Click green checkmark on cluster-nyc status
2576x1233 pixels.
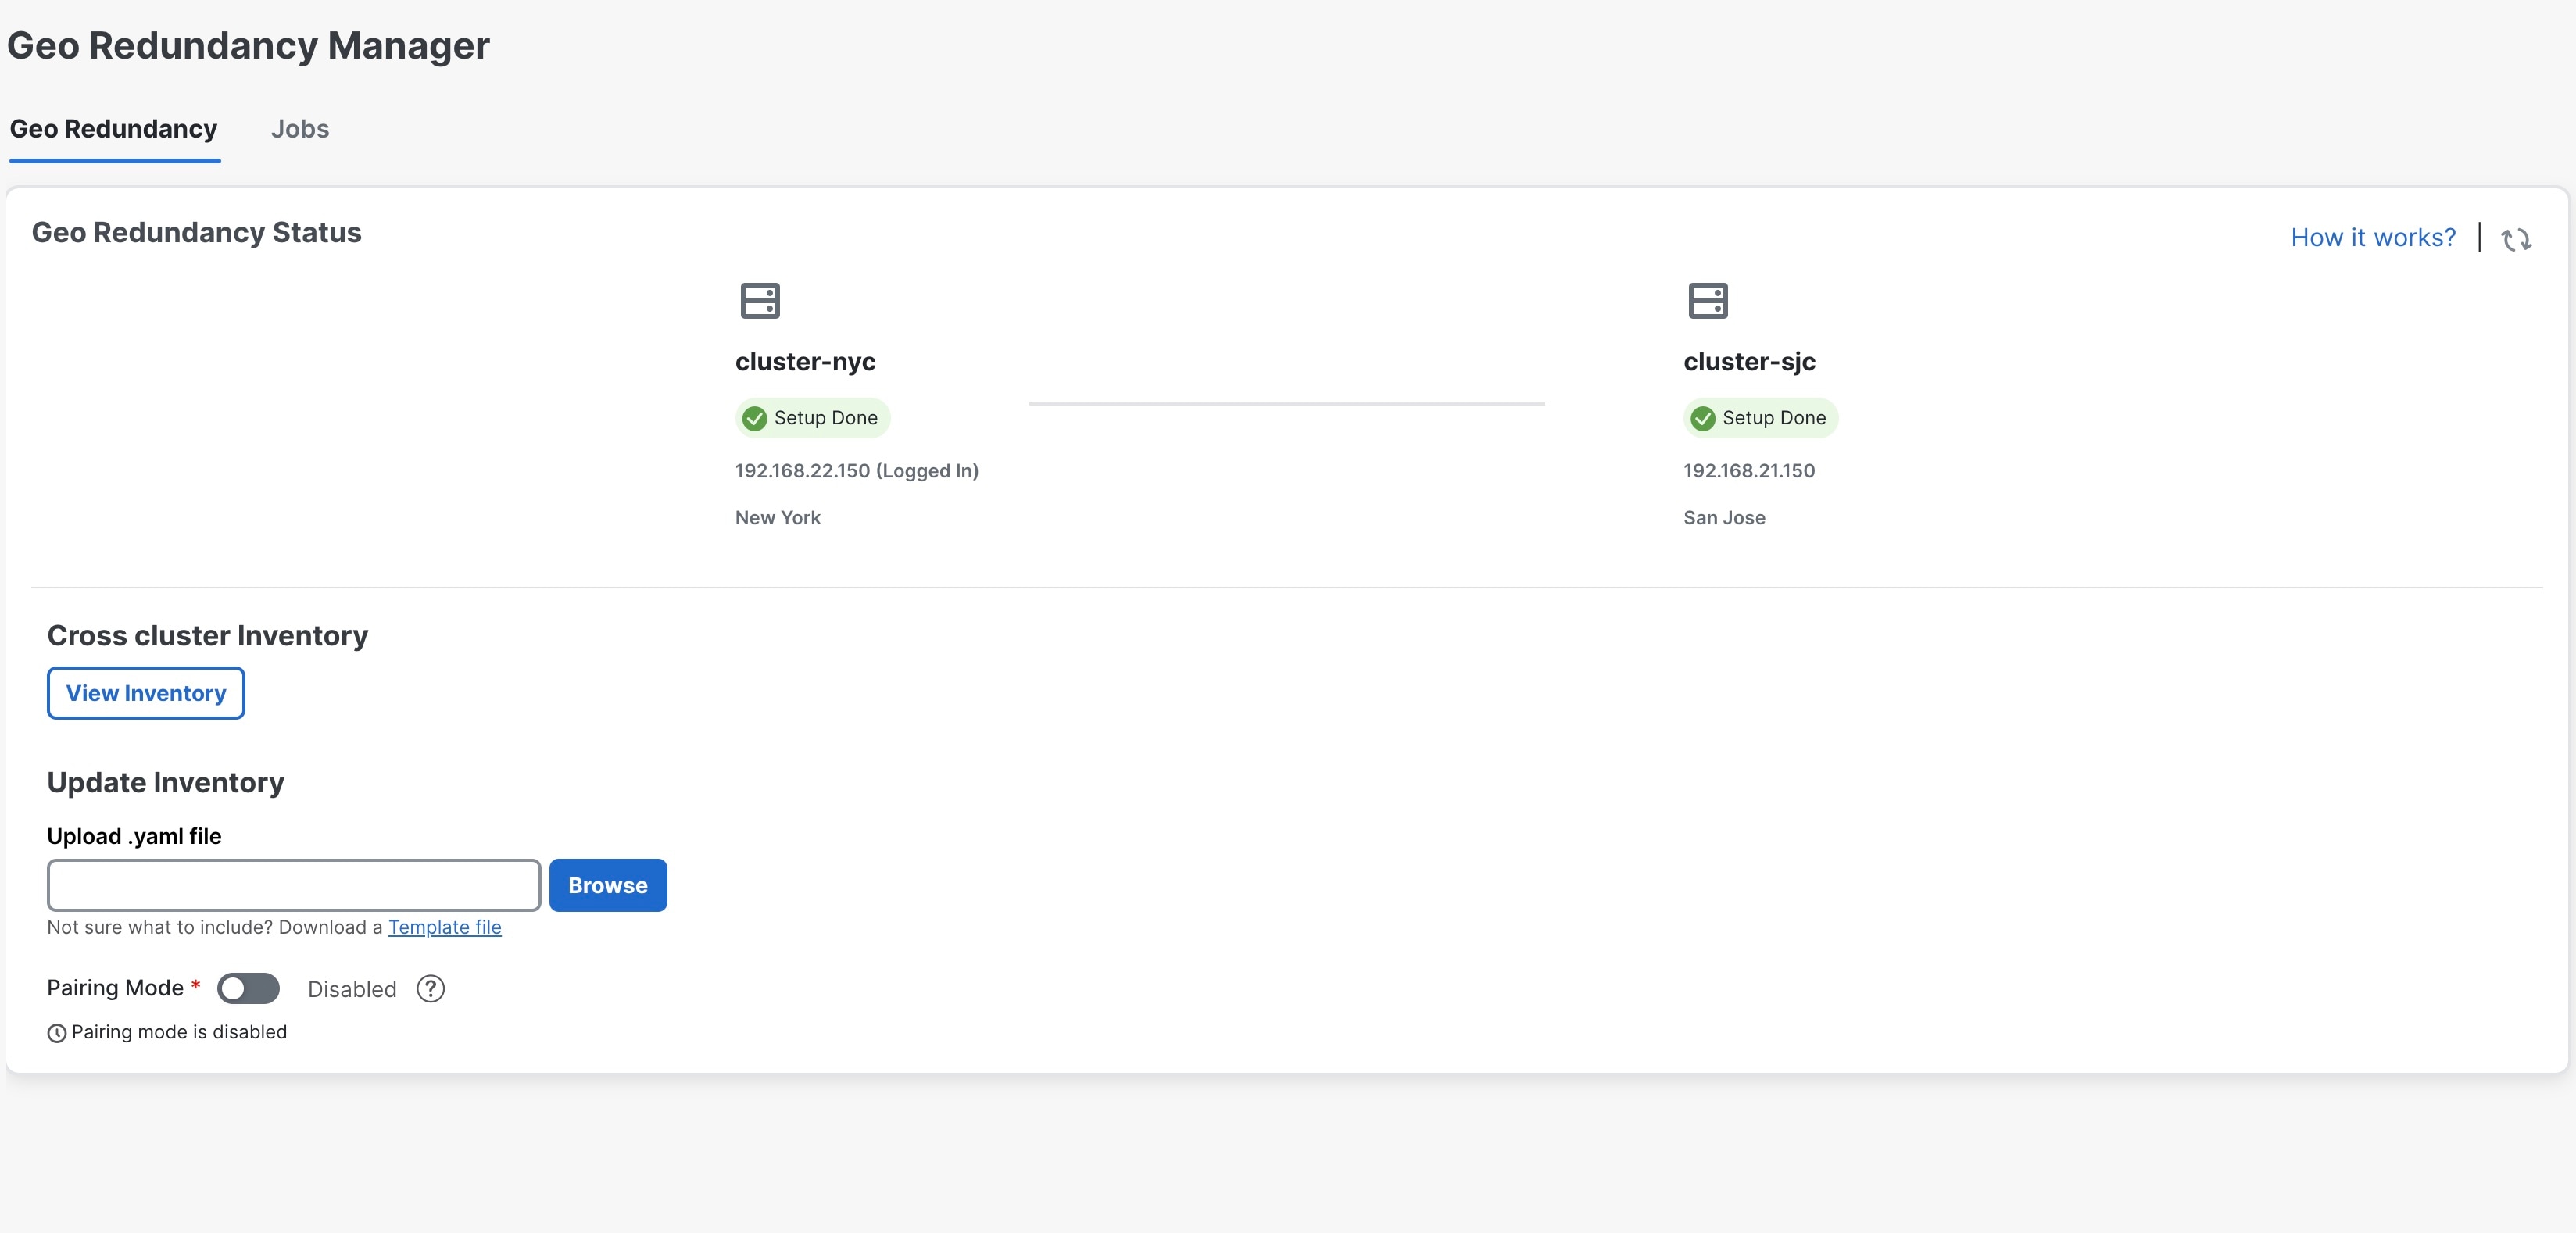pyautogui.click(x=755, y=418)
